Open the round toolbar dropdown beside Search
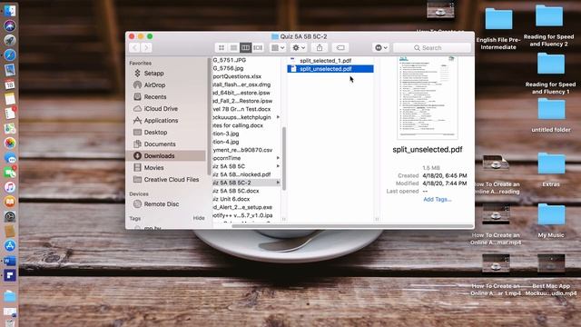The width and height of the screenshot is (581, 327). click(x=381, y=47)
